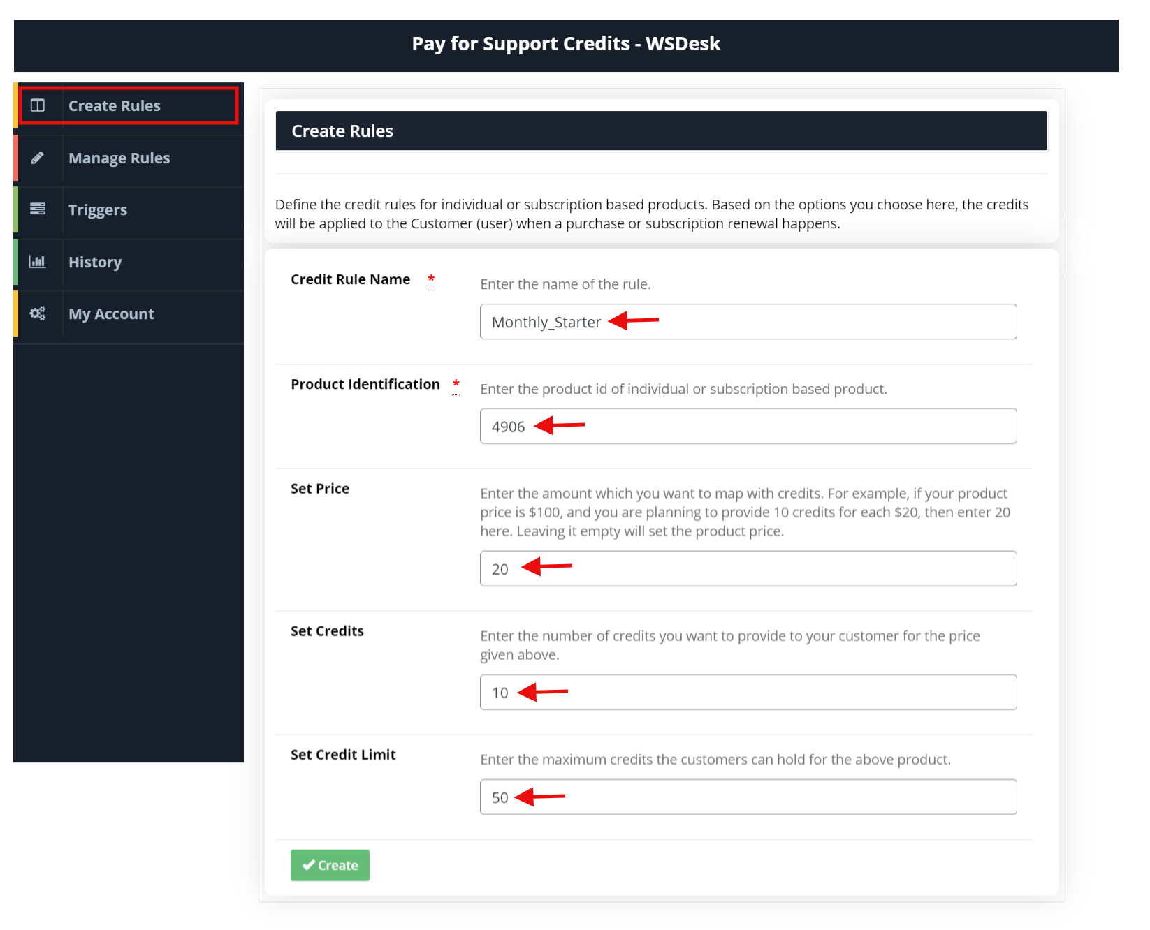
Task: Open the Manage Rules menu item
Action: pyautogui.click(x=129, y=158)
